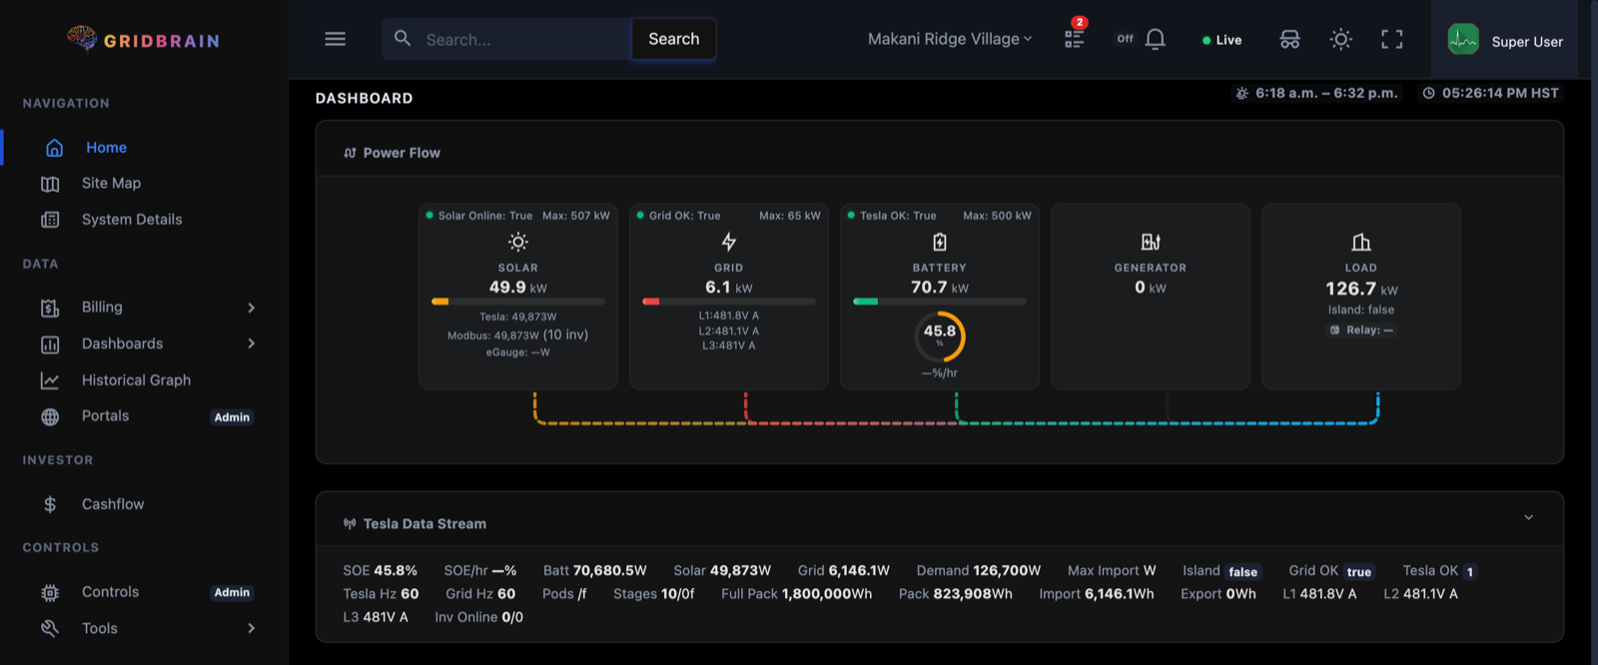Click the Search button
The image size is (1598, 665).
674,39
